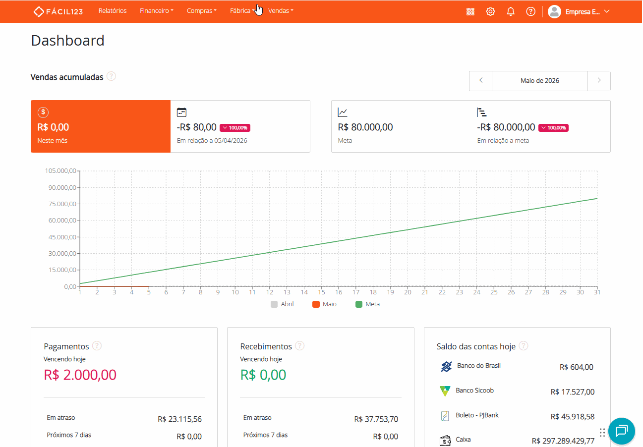The height and width of the screenshot is (447, 643).
Task: Click help icon next to Pagamentos
Action: click(97, 346)
